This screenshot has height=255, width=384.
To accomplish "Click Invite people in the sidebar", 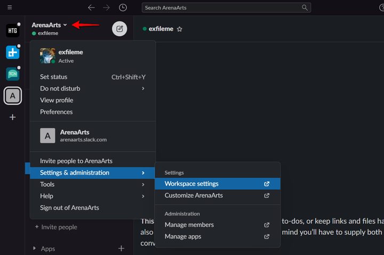I will tap(56, 227).
